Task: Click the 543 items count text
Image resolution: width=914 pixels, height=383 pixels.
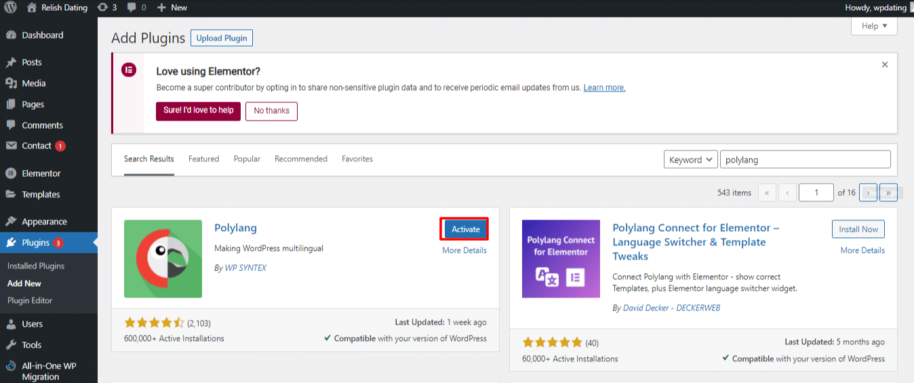Action: [734, 193]
